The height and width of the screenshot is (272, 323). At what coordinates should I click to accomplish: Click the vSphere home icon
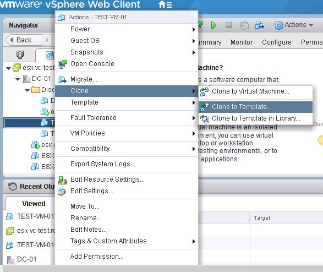click(x=162, y=4)
